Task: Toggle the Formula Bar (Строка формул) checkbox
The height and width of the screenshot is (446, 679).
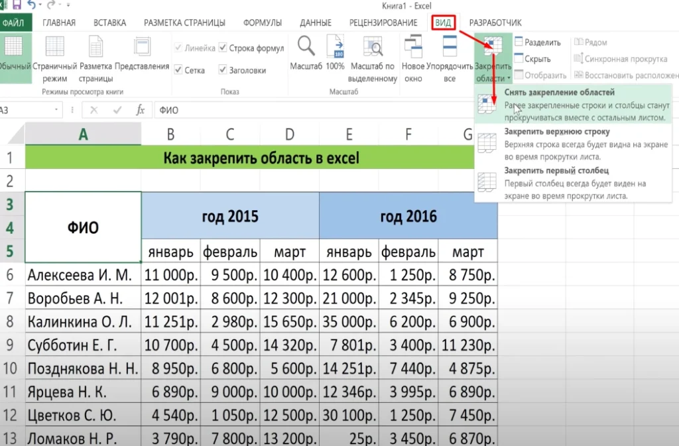Action: (223, 48)
